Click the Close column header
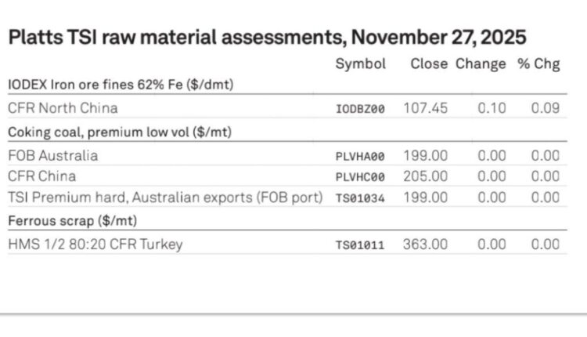This screenshot has height=337, width=587. (429, 64)
